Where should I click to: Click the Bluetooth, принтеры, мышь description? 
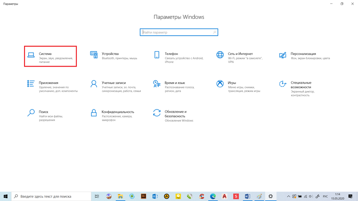point(119,58)
